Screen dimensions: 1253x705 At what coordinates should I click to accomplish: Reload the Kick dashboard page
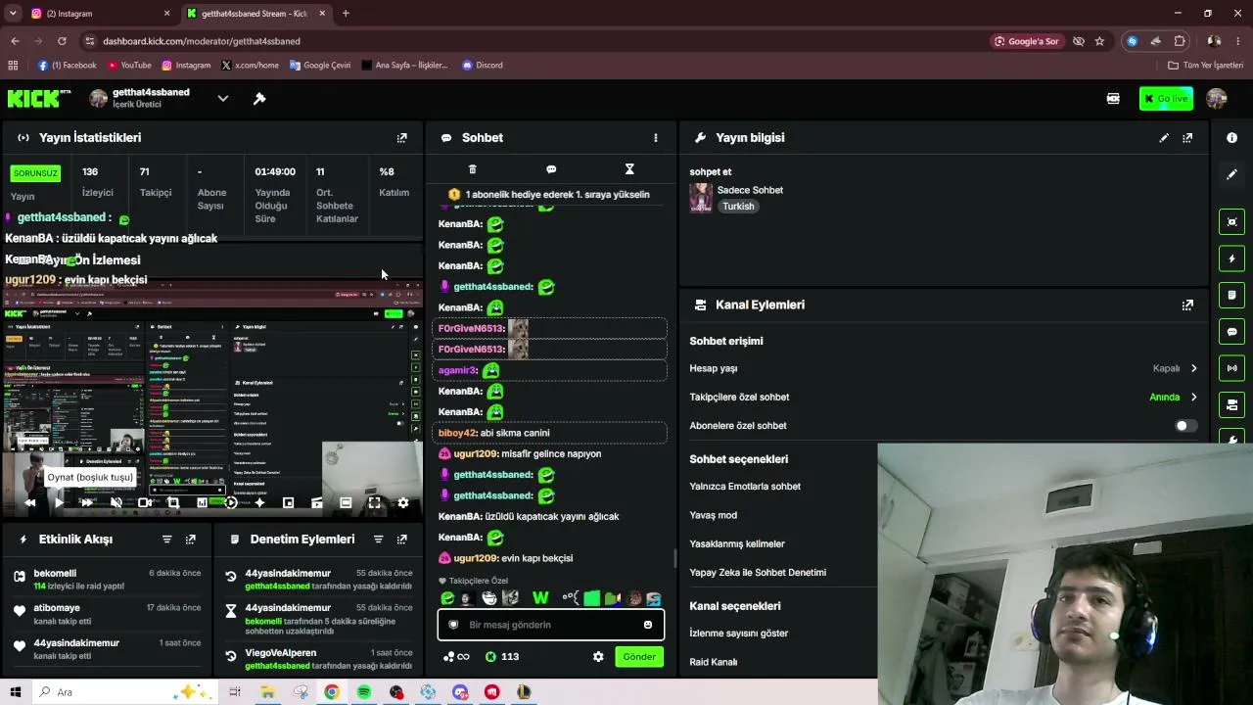pos(62,41)
